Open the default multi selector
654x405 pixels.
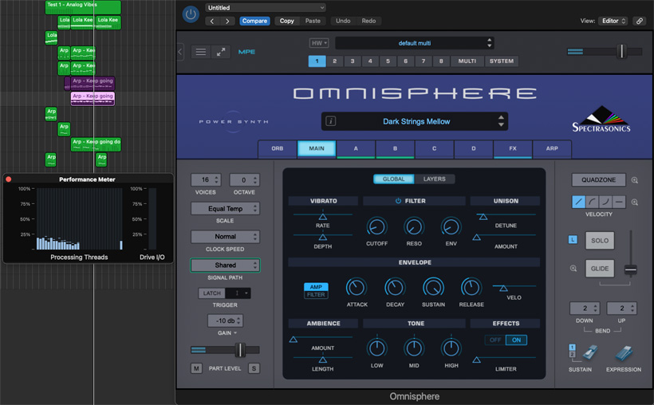pyautogui.click(x=415, y=43)
